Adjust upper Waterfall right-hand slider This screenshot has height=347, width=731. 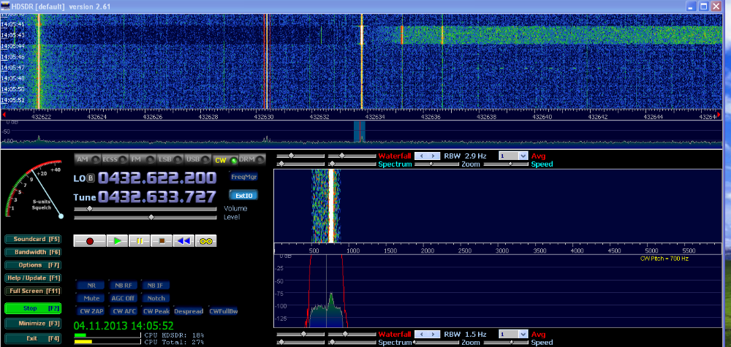(x=352, y=156)
